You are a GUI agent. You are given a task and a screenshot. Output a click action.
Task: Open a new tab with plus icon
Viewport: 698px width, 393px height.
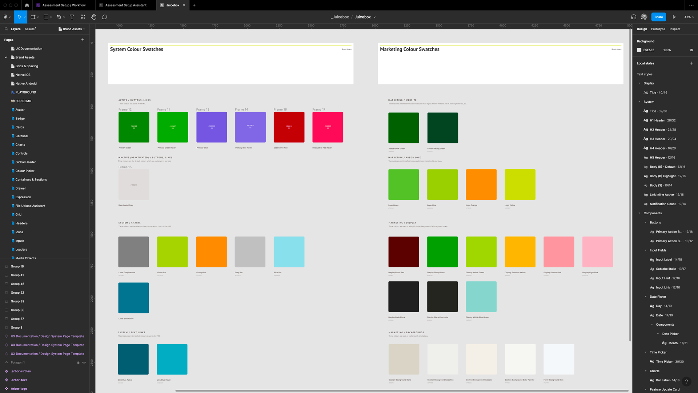194,5
